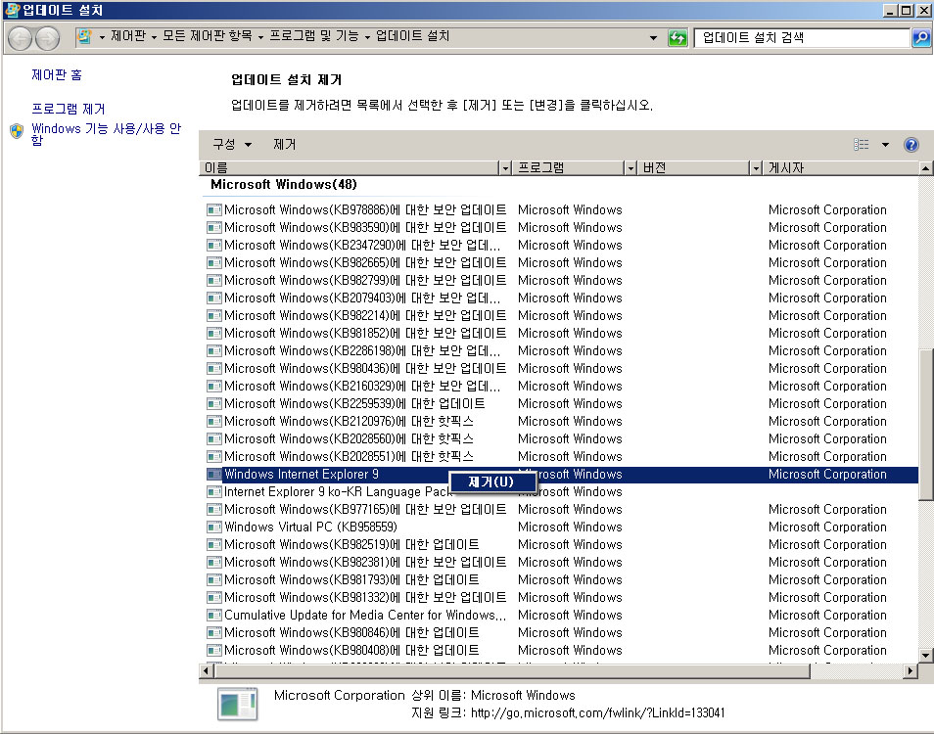
Task: Click the 모든 제어판 항목 breadcrumb
Action: point(208,36)
